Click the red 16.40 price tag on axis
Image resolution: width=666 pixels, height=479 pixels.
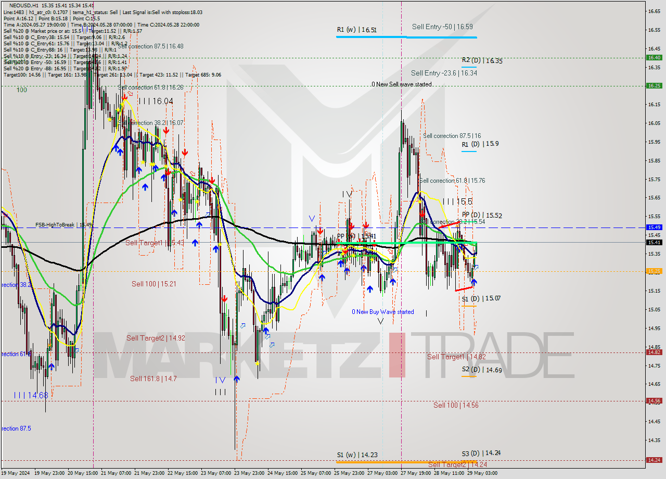[x=654, y=58]
